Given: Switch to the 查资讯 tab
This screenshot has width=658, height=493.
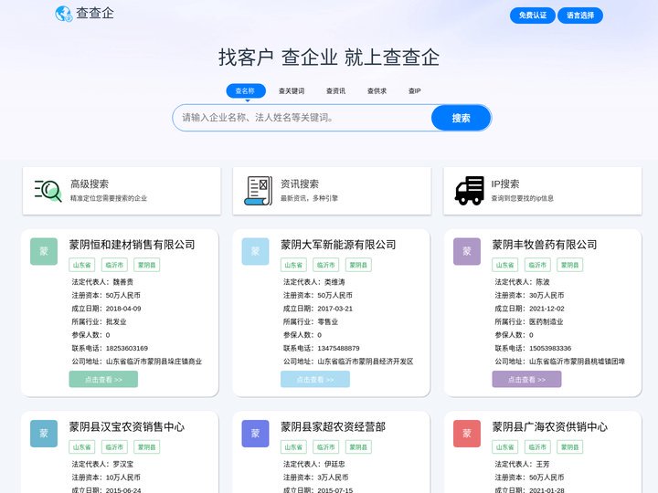Looking at the screenshot, I should coord(335,91).
